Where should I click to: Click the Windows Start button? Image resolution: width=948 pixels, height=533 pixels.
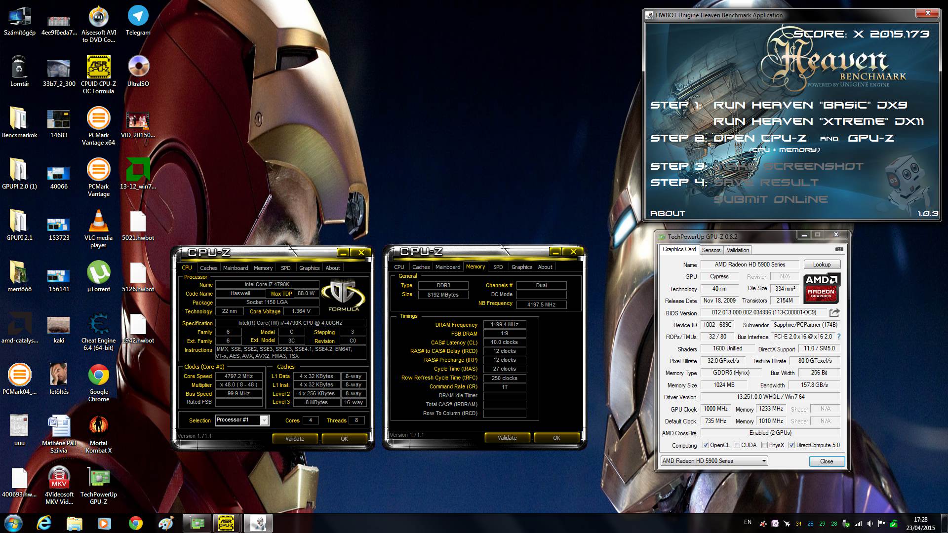click(x=13, y=523)
